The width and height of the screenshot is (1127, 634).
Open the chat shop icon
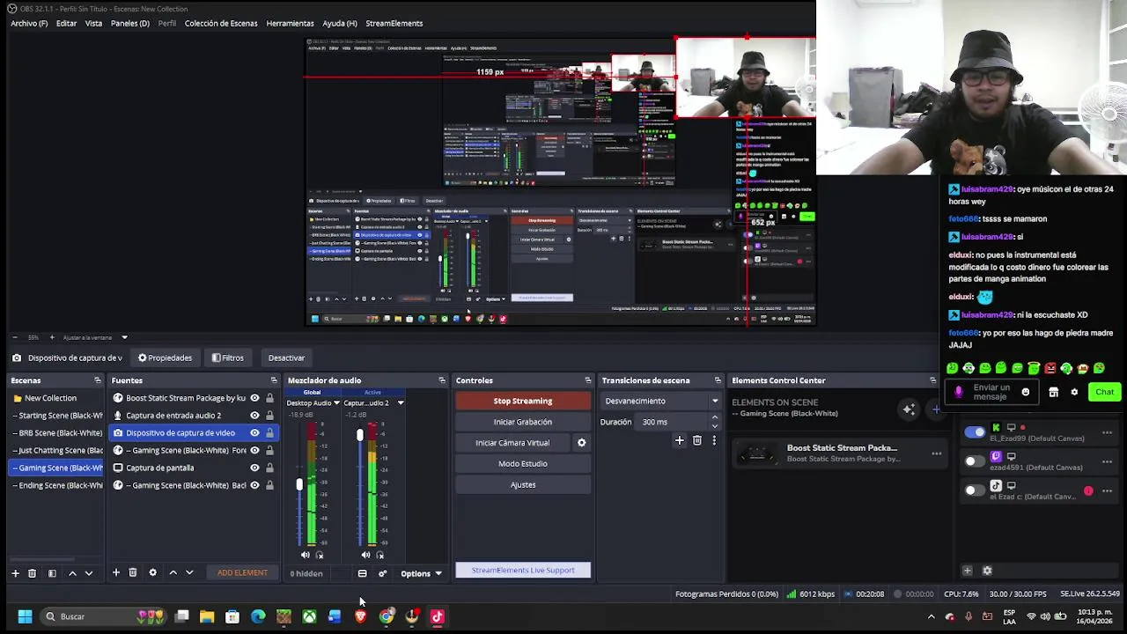pos(1053,393)
